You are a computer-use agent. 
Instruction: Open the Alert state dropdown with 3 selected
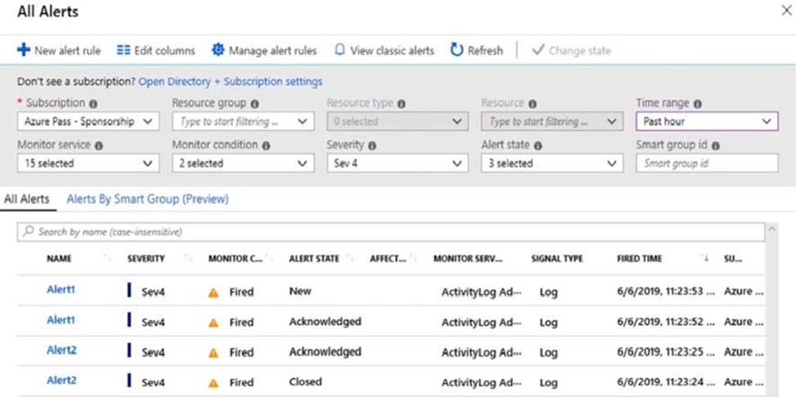tap(551, 163)
